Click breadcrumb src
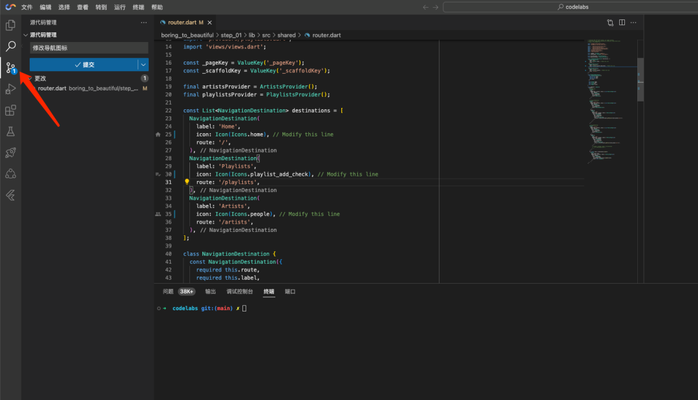698x400 pixels. pos(266,35)
